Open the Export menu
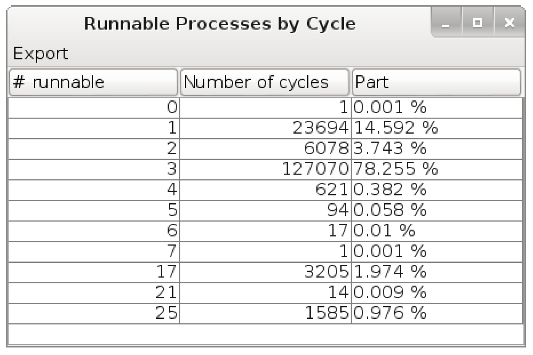 40,53
